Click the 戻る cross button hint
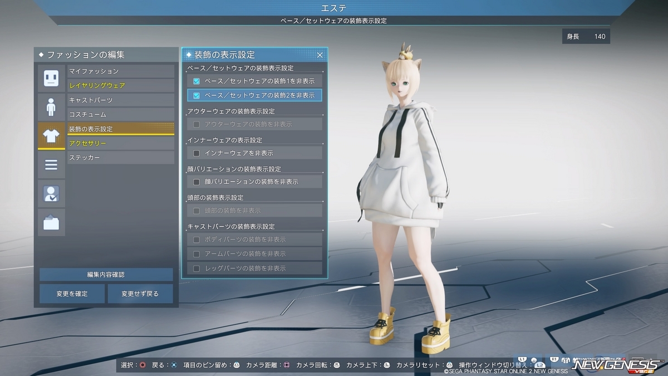The width and height of the screenshot is (668, 376). (x=174, y=365)
